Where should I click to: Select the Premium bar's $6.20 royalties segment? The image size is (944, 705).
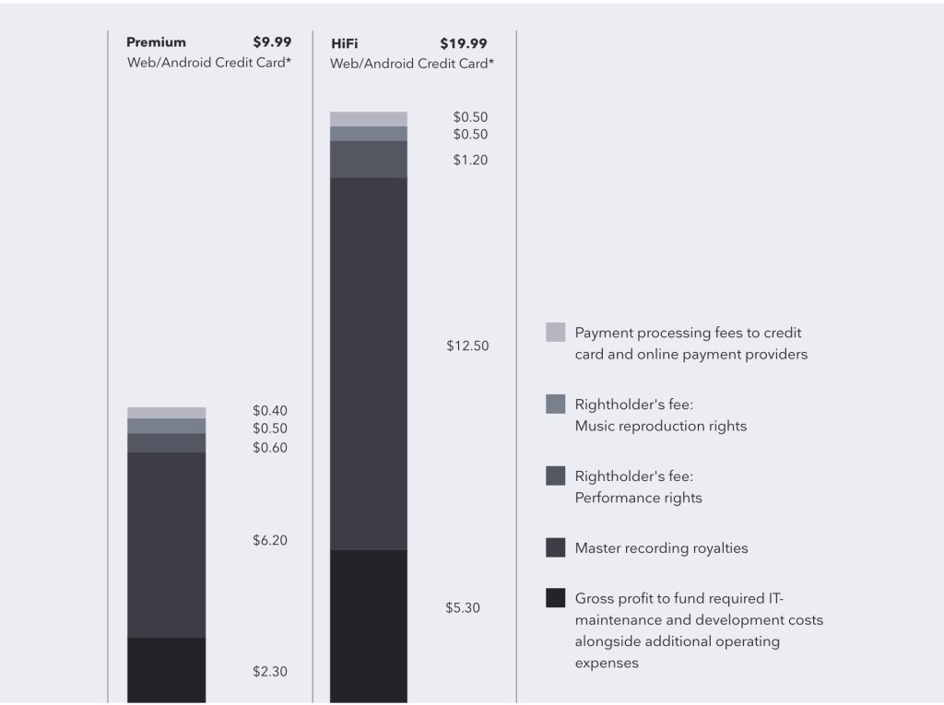166,544
